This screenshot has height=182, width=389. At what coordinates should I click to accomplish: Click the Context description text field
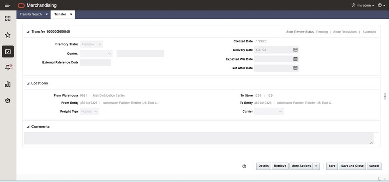[x=140, y=53]
